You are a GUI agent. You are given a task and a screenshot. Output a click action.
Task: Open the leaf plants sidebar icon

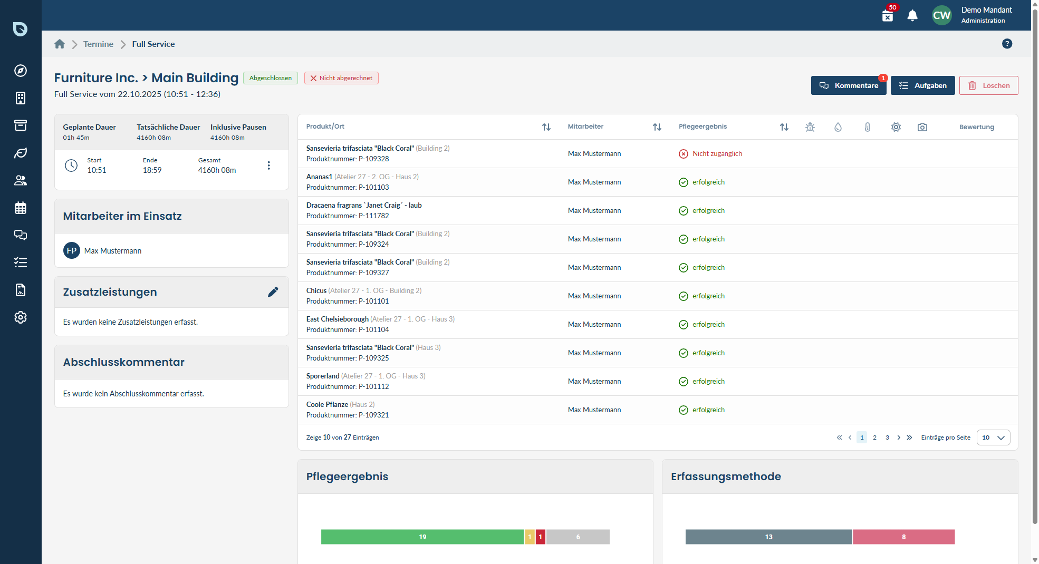(x=21, y=153)
